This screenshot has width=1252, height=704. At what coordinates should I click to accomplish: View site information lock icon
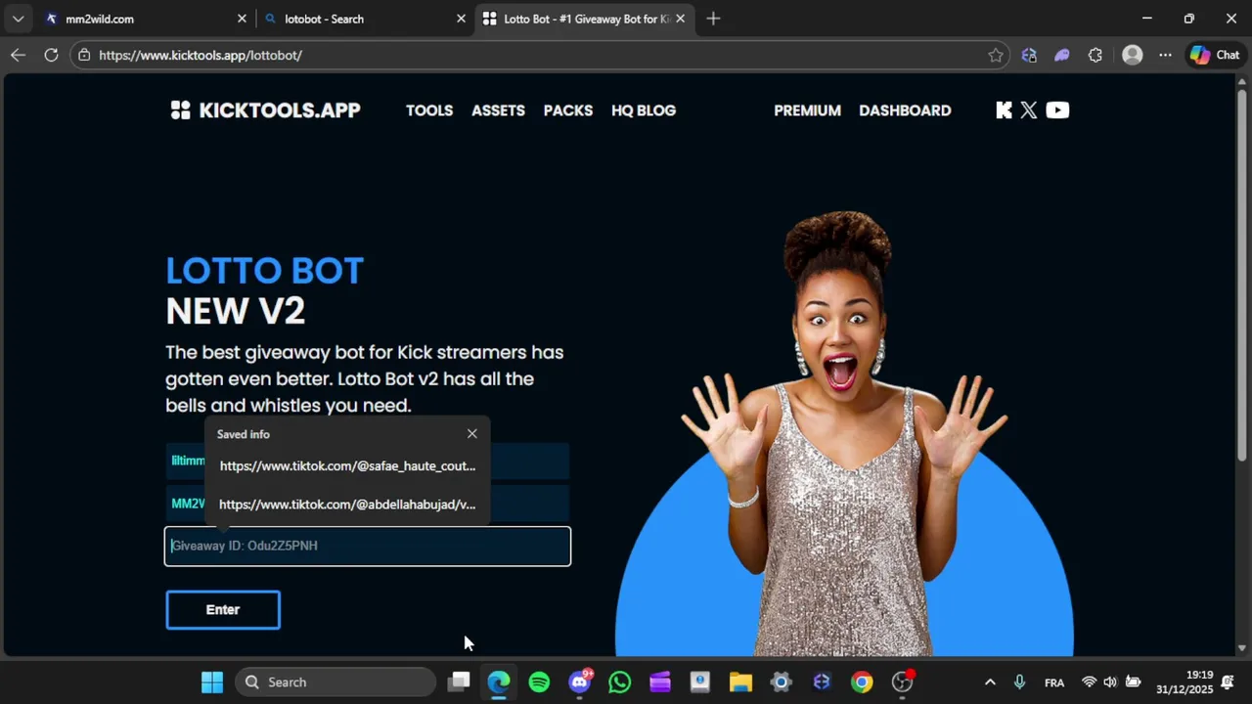(84, 55)
